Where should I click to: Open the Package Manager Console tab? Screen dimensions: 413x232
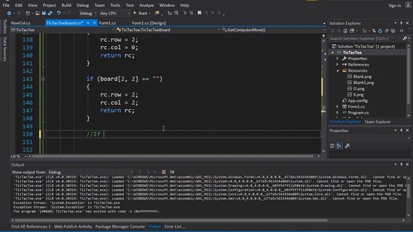coord(120,226)
